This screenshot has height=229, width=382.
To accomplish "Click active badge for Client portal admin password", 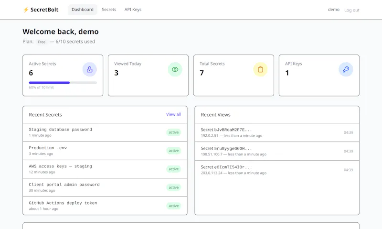I will click(174, 187).
